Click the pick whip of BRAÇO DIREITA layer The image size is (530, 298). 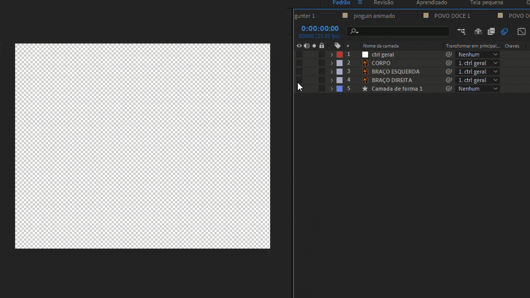tap(449, 80)
